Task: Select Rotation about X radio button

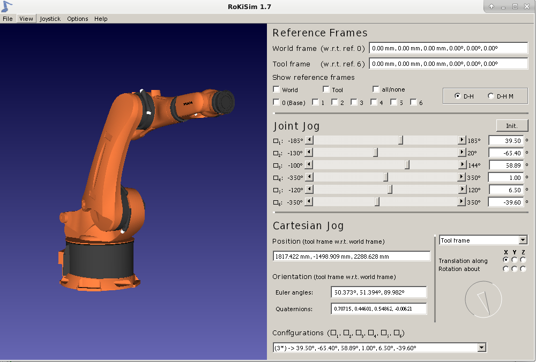Action: pyautogui.click(x=506, y=269)
